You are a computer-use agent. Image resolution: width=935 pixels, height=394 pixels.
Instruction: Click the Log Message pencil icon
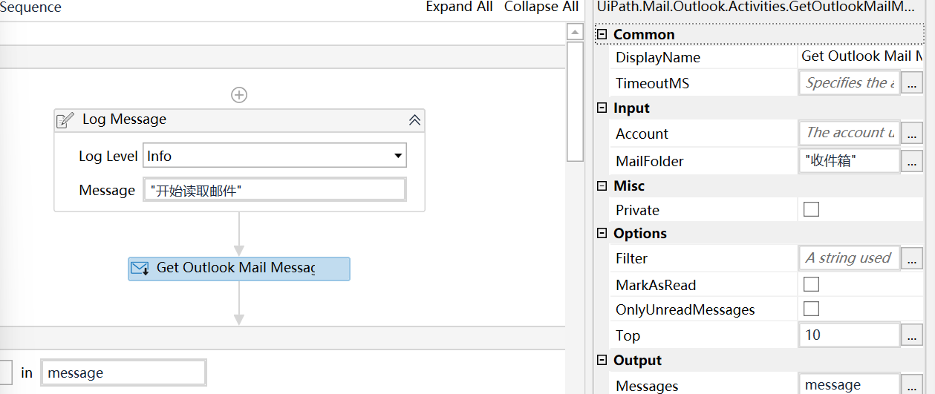coord(65,119)
